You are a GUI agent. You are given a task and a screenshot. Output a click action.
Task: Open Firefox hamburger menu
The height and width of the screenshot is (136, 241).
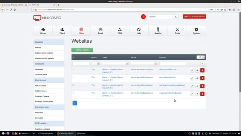click(x=238, y=9)
